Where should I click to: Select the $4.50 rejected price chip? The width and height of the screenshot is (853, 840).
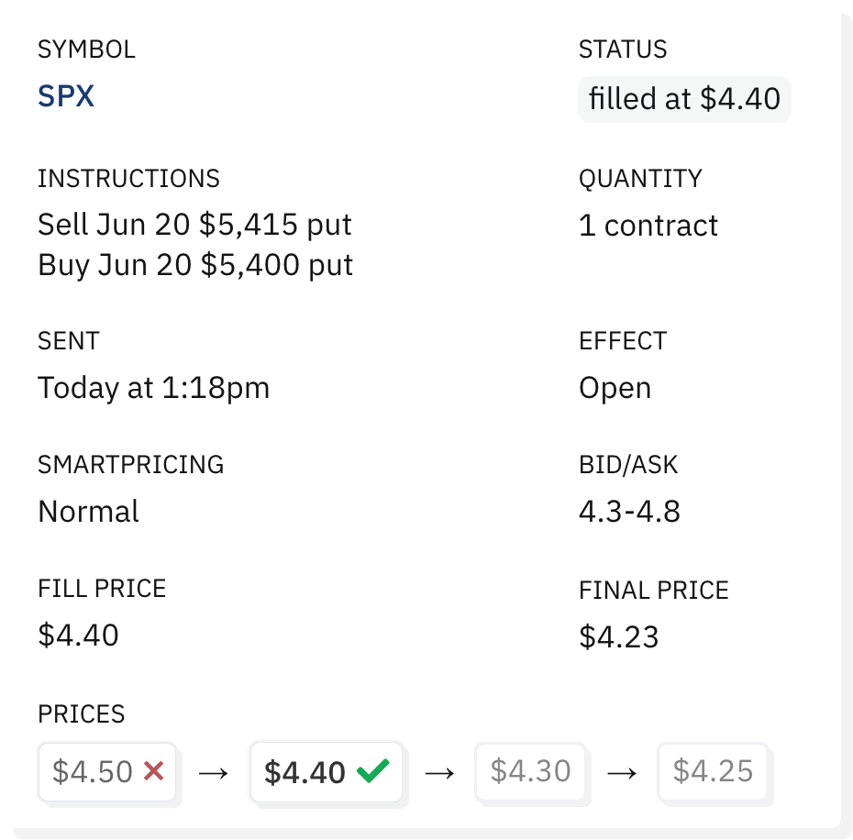pyautogui.click(x=106, y=772)
